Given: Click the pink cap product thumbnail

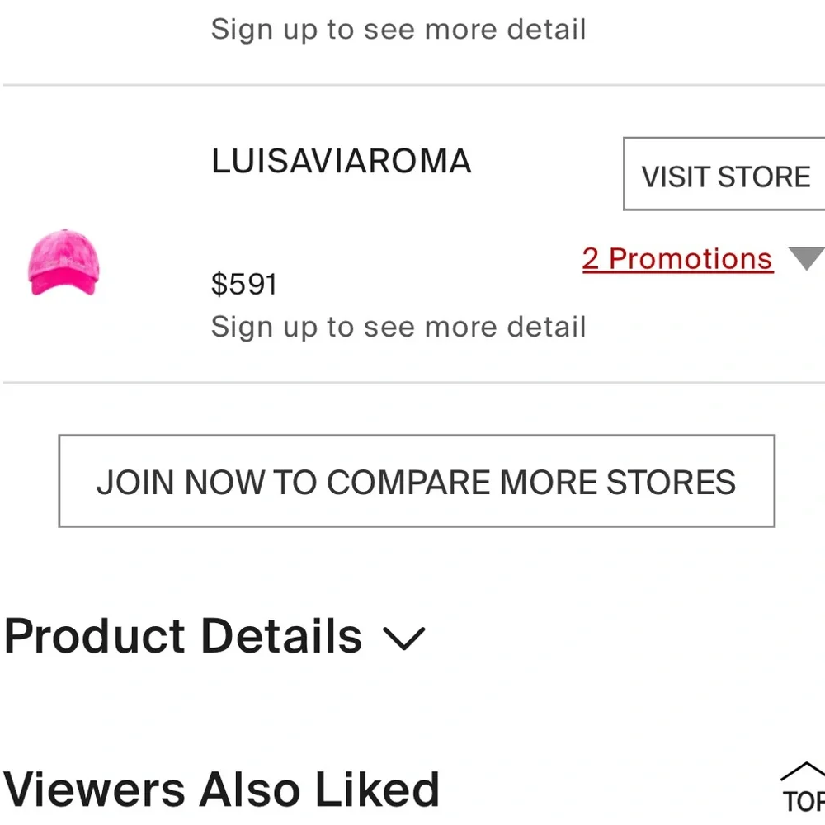Looking at the screenshot, I should pyautogui.click(x=64, y=264).
